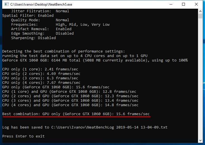The image size is (205, 145).
Task: Click the scrollbar up arrow
Action: (x=200, y=11)
